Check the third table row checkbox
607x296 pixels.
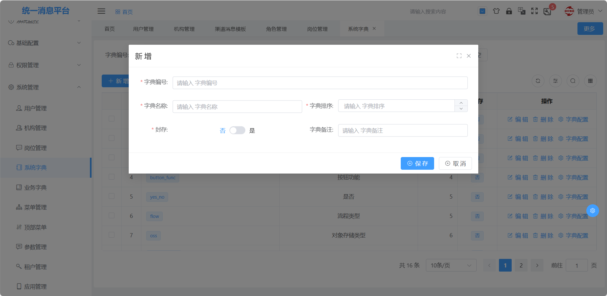tap(112, 157)
